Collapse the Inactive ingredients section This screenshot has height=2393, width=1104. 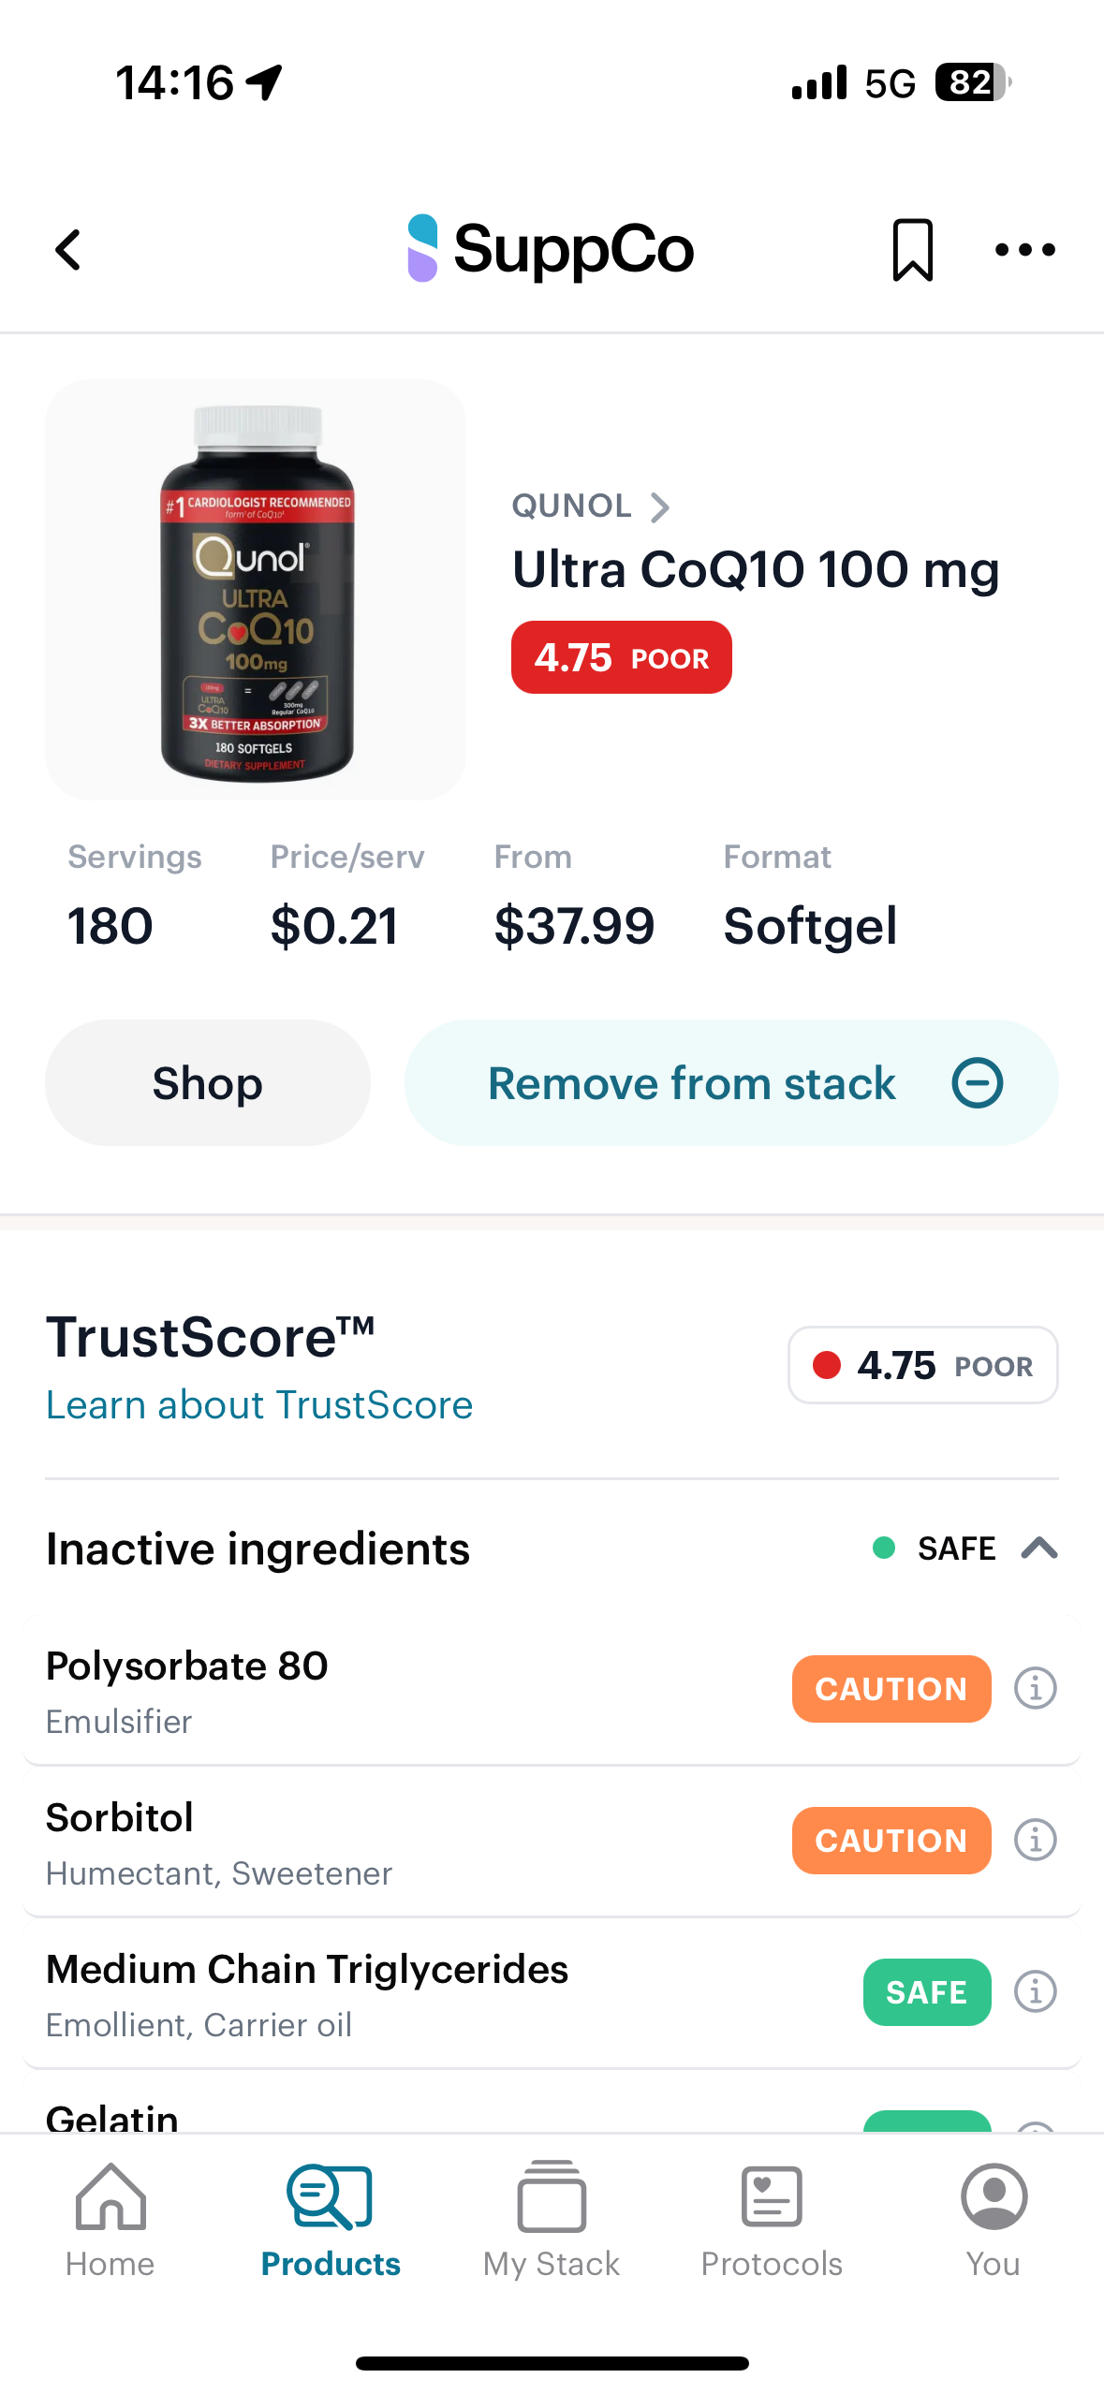click(x=1038, y=1549)
